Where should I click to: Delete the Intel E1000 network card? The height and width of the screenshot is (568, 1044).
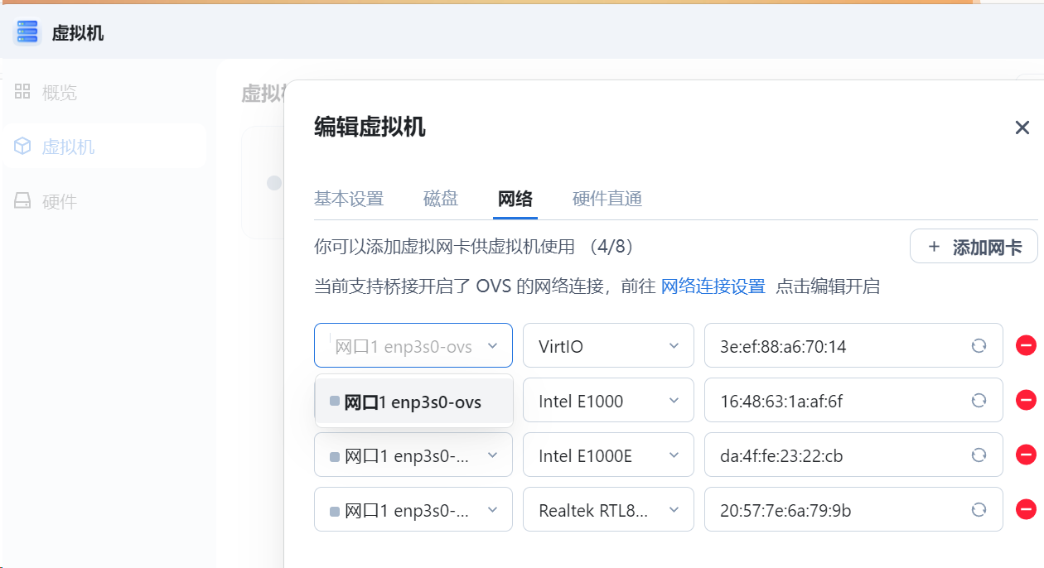pyautogui.click(x=1026, y=401)
